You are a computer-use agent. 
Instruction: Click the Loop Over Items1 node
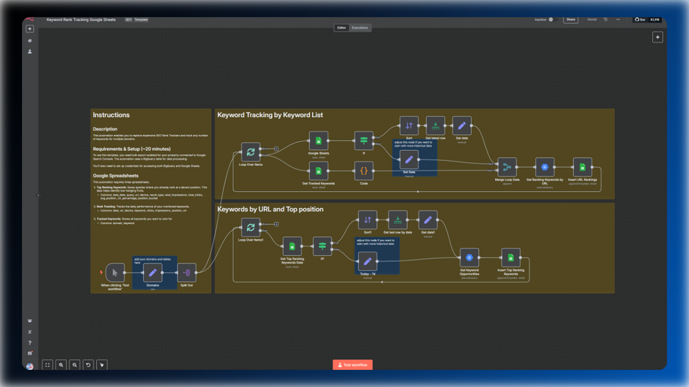[x=250, y=227]
